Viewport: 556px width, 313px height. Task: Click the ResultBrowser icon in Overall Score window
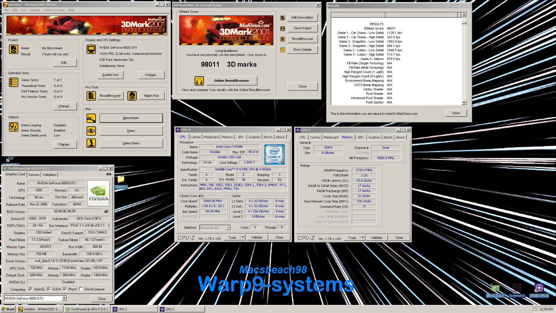tap(283, 39)
